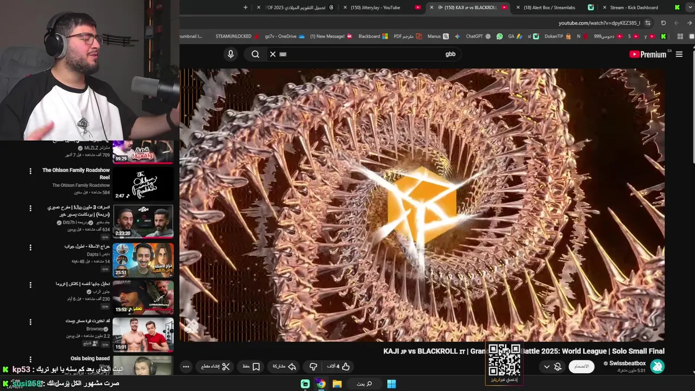Reload the page with the refresh icon
The image size is (695, 391).
tap(664, 23)
